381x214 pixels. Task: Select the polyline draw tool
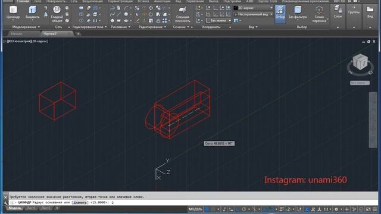click(113, 8)
